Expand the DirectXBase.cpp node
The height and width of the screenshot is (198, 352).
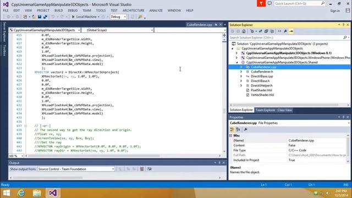(241, 76)
